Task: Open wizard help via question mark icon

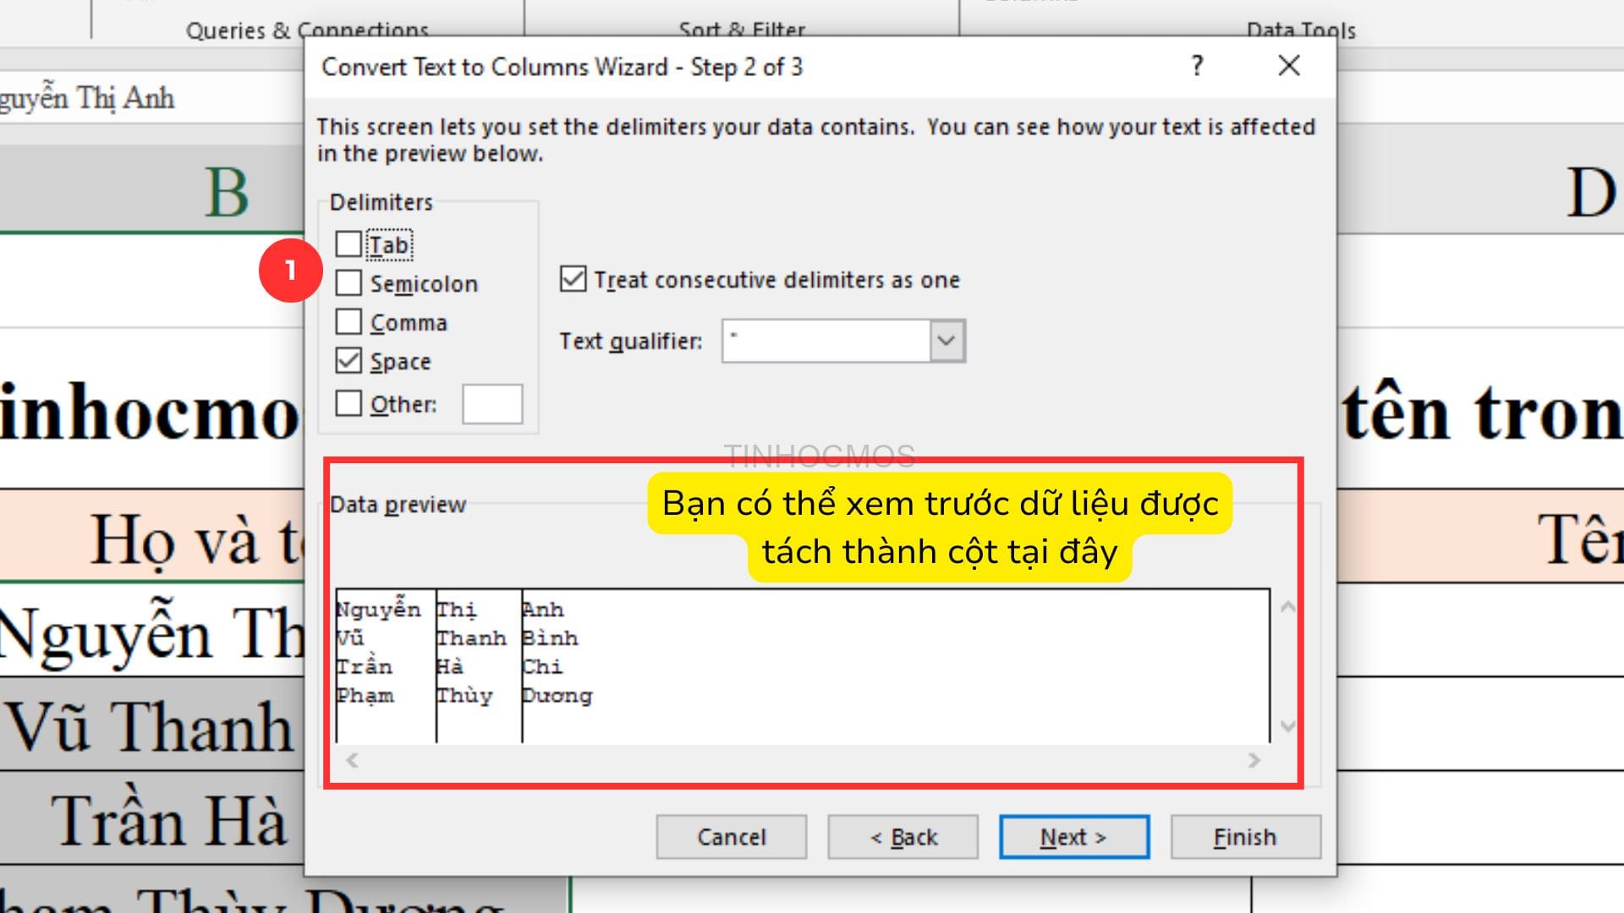Action: click(x=1197, y=66)
